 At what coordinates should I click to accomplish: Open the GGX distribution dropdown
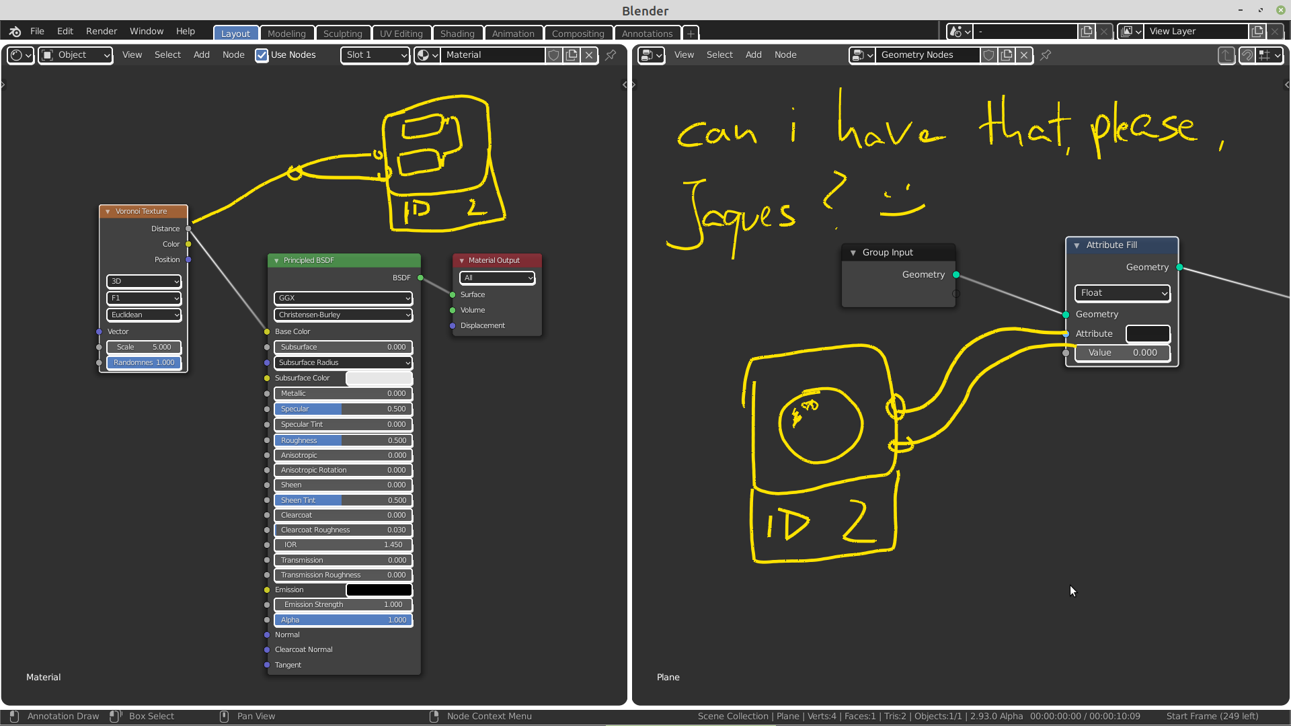(343, 298)
